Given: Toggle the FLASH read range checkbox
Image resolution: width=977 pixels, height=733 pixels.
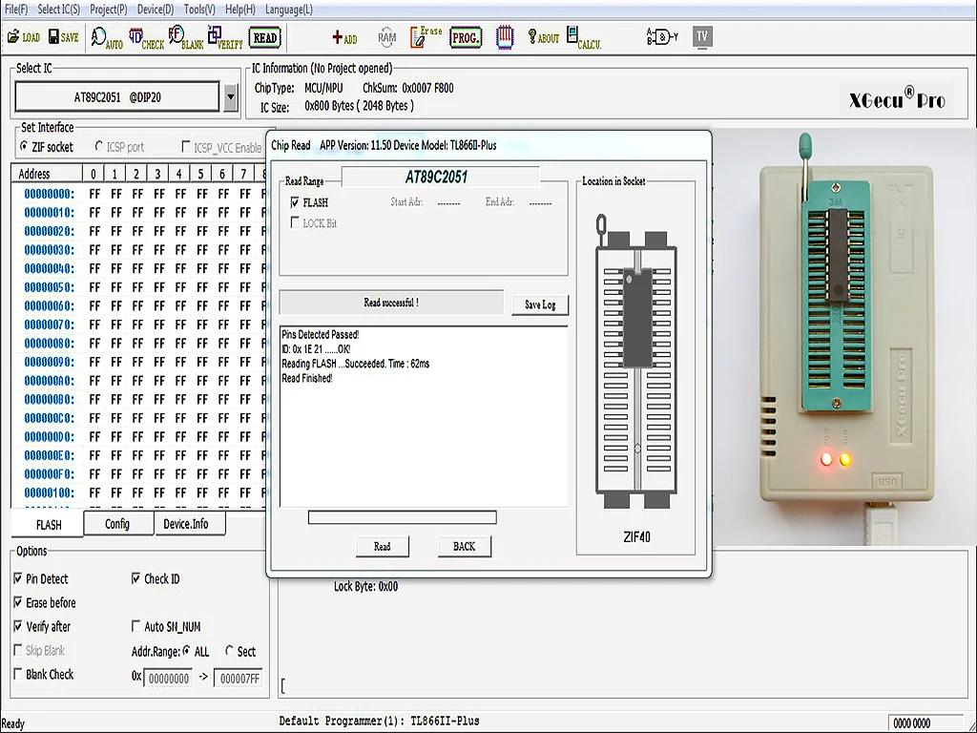Looking at the screenshot, I should coord(295,202).
